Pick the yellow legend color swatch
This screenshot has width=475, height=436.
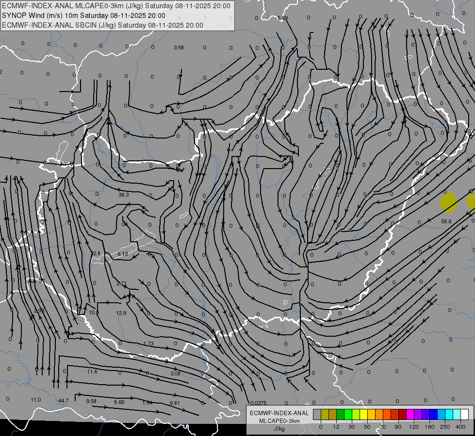[x=363, y=414]
